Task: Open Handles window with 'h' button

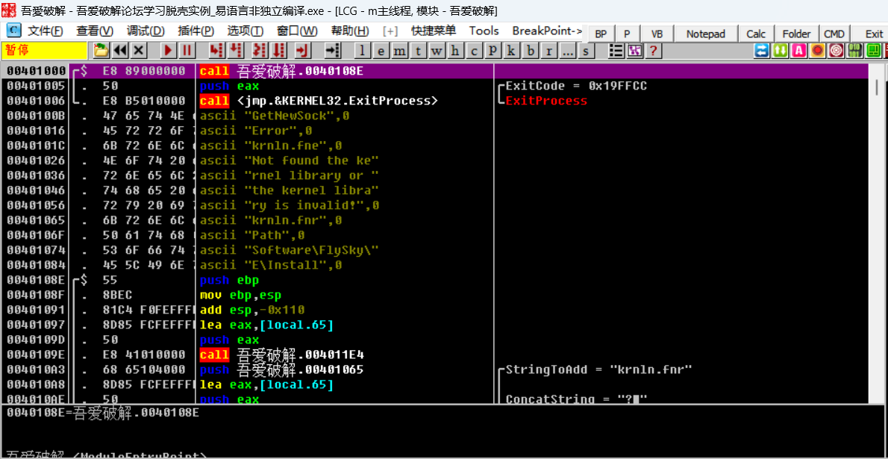Action: click(454, 51)
